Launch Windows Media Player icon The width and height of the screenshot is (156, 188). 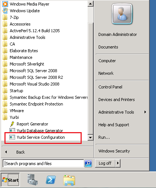[5, 4]
